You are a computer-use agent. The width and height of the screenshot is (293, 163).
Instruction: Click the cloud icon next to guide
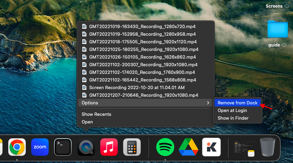[x=284, y=45]
